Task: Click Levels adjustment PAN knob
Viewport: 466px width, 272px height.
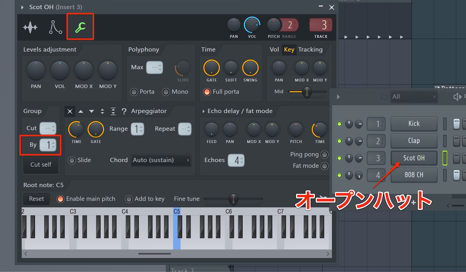Action: [36, 70]
